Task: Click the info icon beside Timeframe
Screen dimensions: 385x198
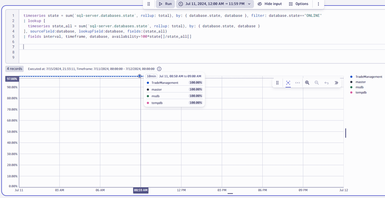Action: 159,69
